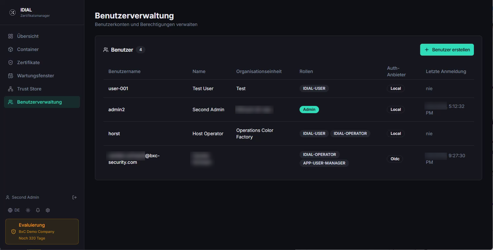493x250 pixels.
Task: Open the DE language selector
Action: pyautogui.click(x=14, y=210)
